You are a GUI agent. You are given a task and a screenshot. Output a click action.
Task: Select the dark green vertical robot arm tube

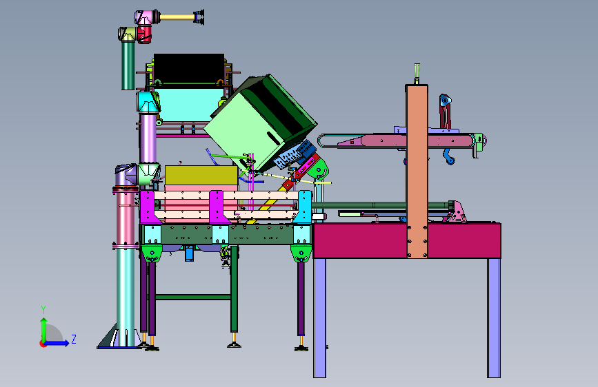(x=128, y=65)
